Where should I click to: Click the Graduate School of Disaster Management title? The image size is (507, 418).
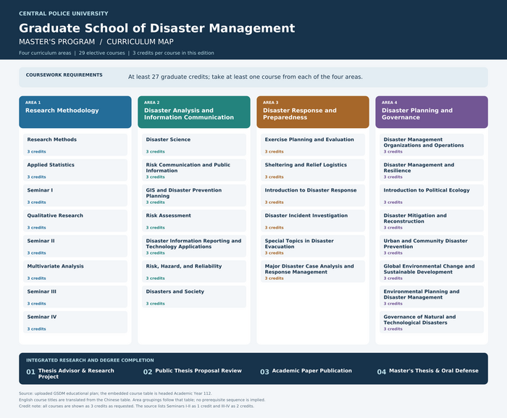pos(157,28)
